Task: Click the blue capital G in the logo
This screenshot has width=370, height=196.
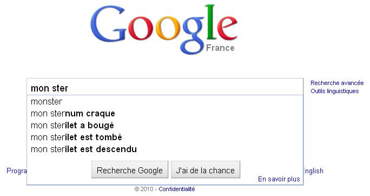Action: tap(107, 24)
